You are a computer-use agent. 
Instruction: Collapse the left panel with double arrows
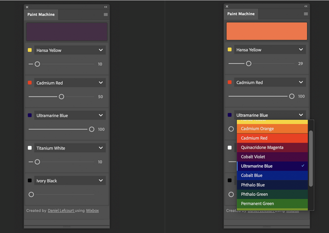click(x=106, y=7)
